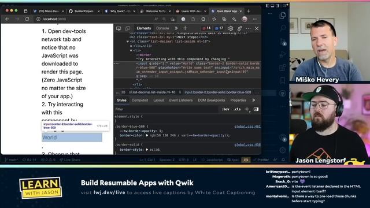This screenshot has height=208, width=370.
Task: Open a new browser tab
Action: tap(248, 11)
